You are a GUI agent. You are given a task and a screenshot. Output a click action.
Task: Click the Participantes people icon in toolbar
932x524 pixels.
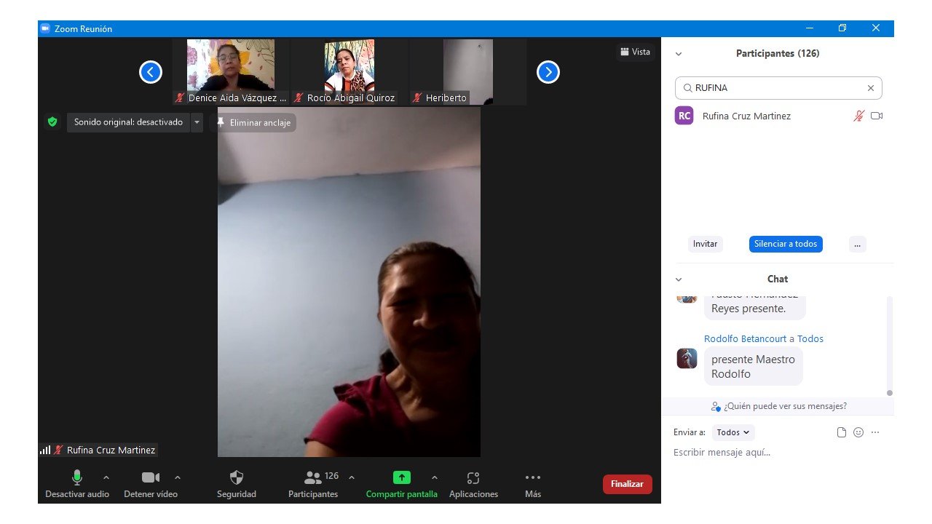point(313,477)
